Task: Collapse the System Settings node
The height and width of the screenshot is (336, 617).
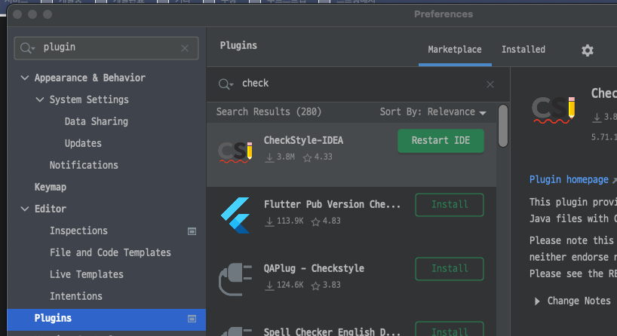Action: click(x=40, y=99)
